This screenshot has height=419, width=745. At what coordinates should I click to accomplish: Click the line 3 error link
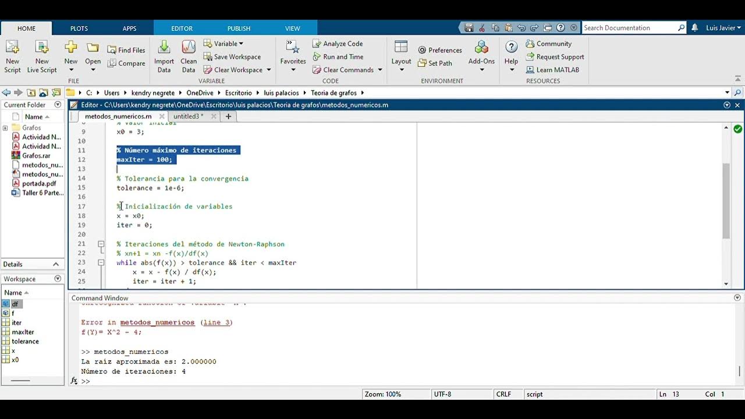coord(216,322)
